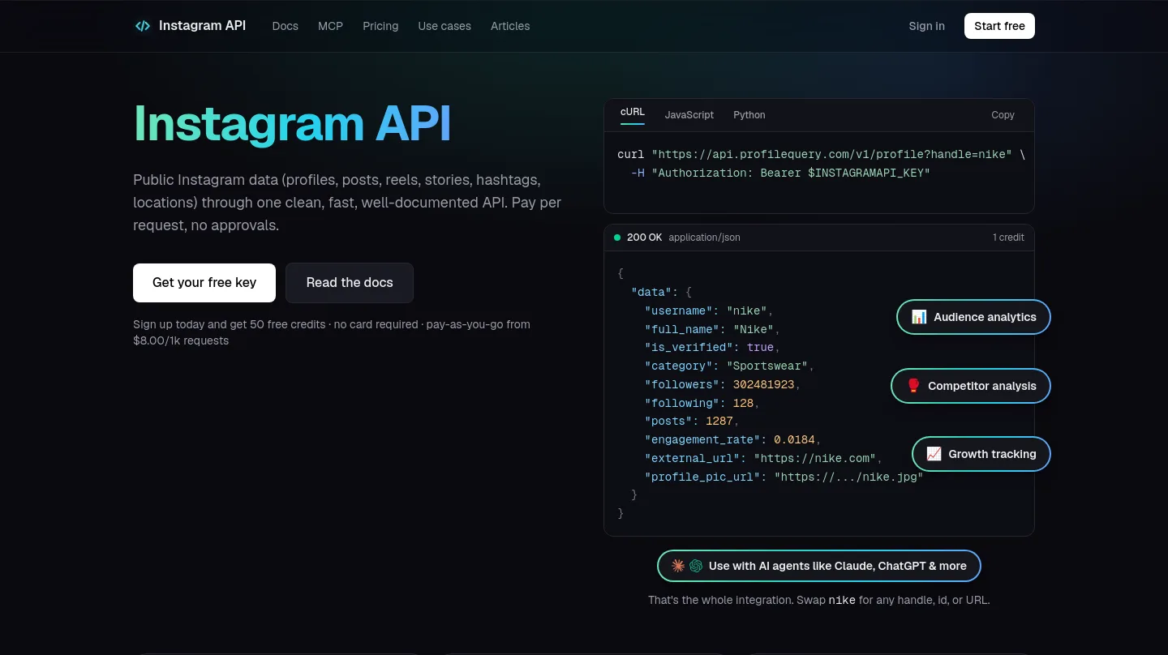Click the green ChatGPT logo icon
Image resolution: width=1168 pixels, height=655 pixels.
click(696, 566)
